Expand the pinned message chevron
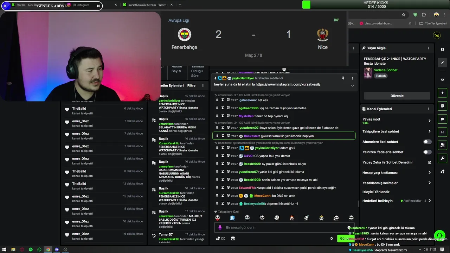Image resolution: width=450 pixels, height=253 pixels. [x=352, y=85]
